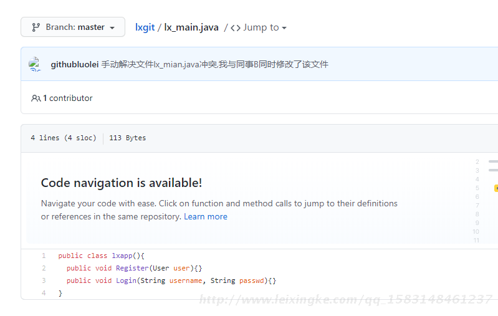Click the Login method name
Viewport: 498px width, 316px height.
pyautogui.click(x=126, y=280)
